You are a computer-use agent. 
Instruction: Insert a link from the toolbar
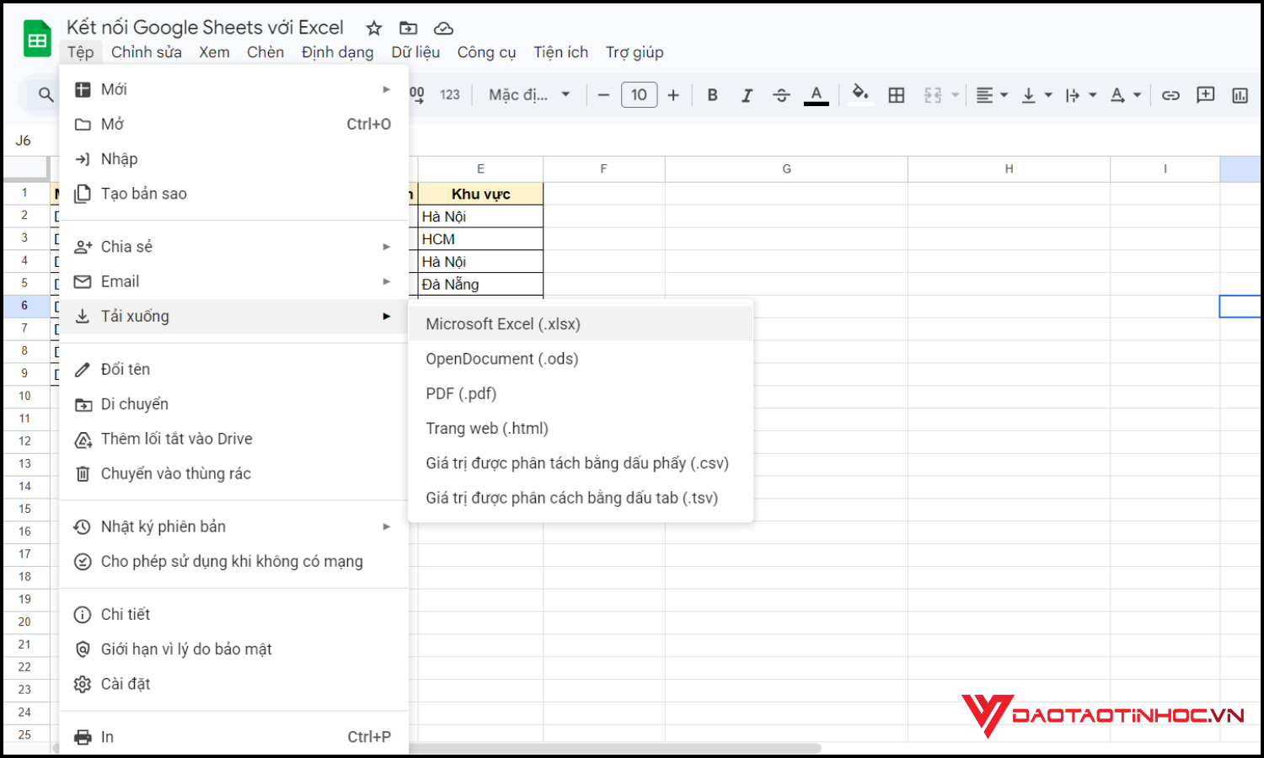click(1170, 94)
